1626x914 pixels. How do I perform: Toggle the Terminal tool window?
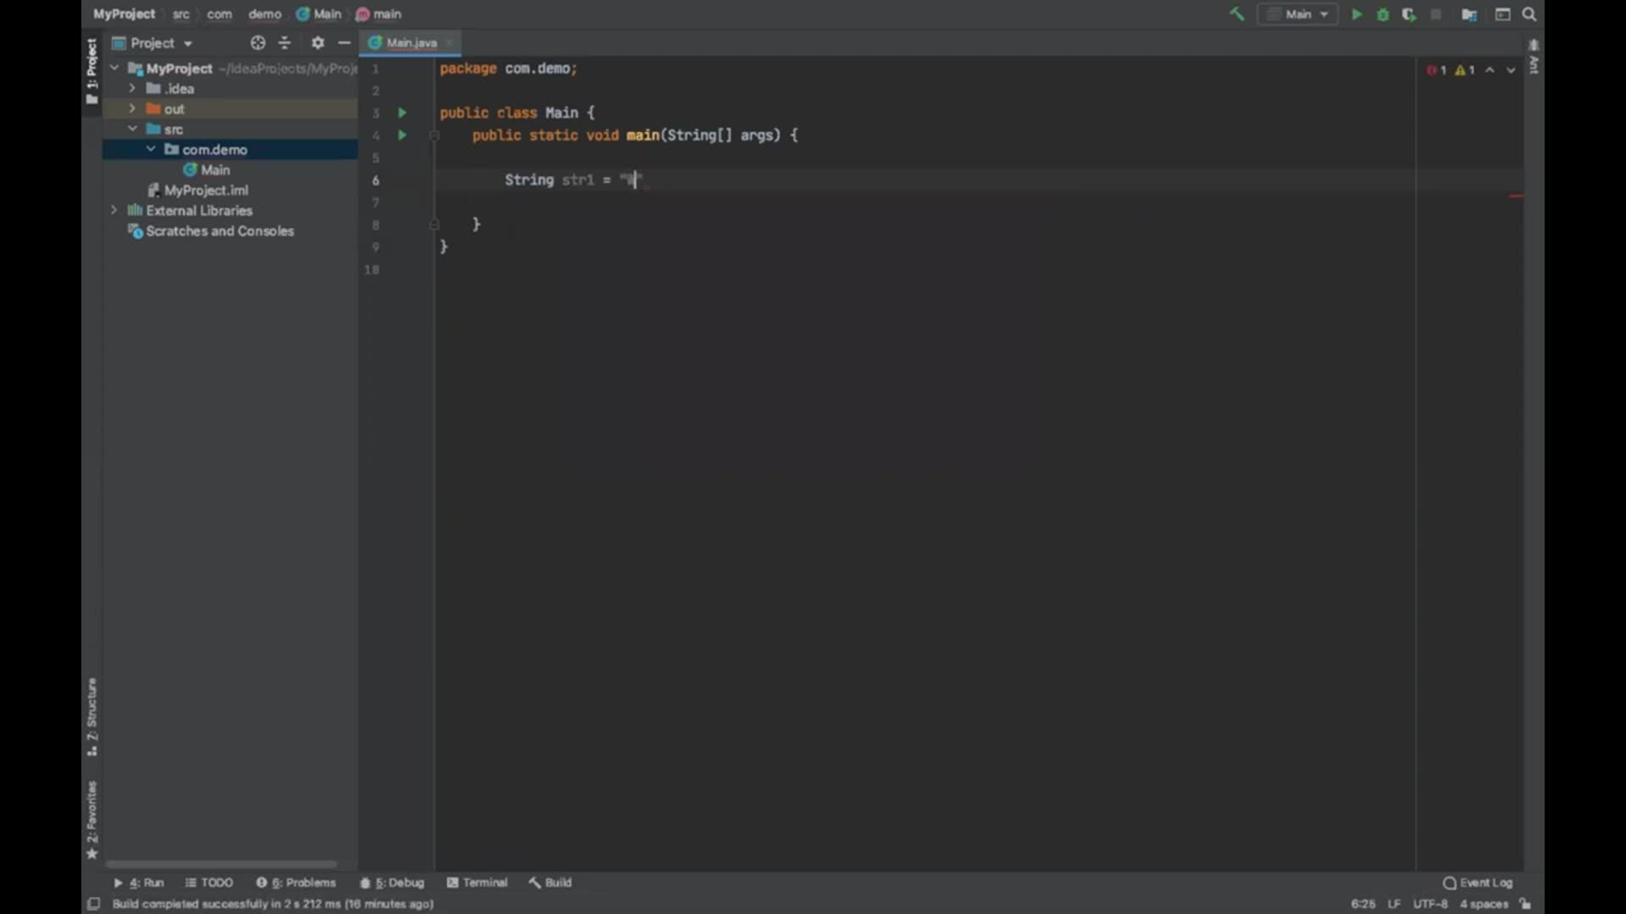[x=478, y=882]
